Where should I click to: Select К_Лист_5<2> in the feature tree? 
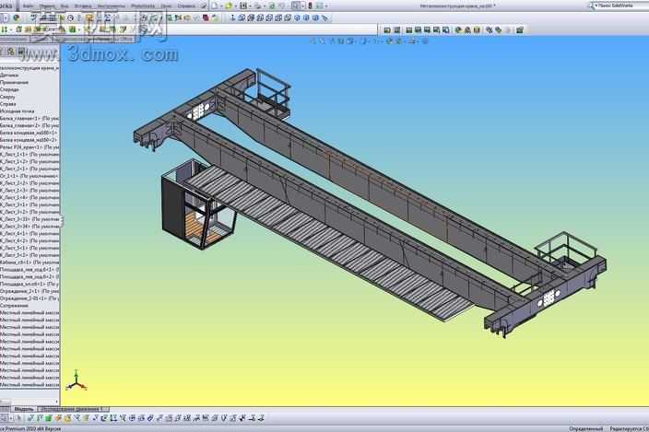29,255
